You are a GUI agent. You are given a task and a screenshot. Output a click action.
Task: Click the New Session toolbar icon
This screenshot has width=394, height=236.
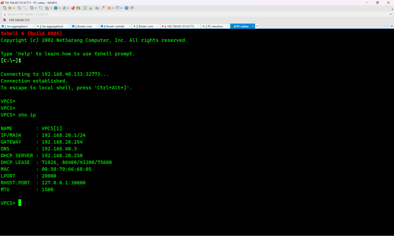click(x=5, y=8)
